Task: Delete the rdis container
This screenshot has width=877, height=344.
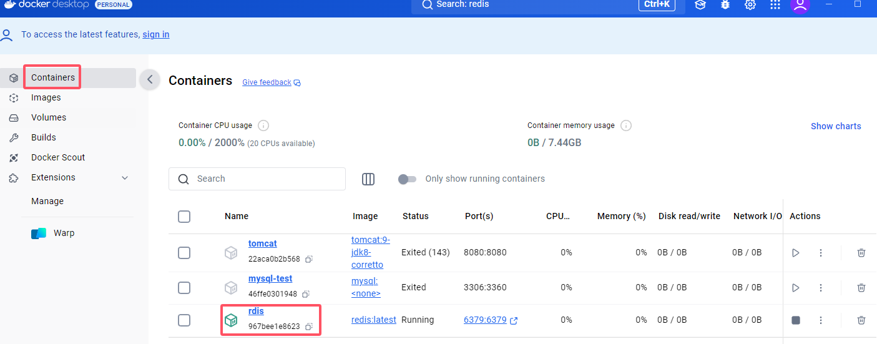Action: tap(861, 320)
